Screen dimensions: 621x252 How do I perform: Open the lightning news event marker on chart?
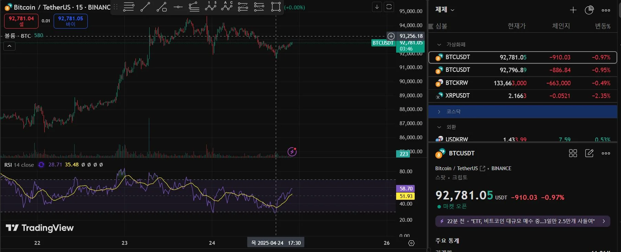coord(292,151)
